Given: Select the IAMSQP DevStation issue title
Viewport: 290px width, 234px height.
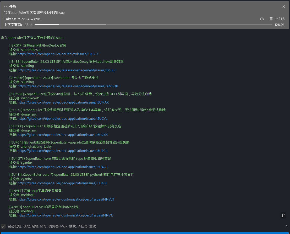Looking at the screenshot, I should (x=54, y=78).
